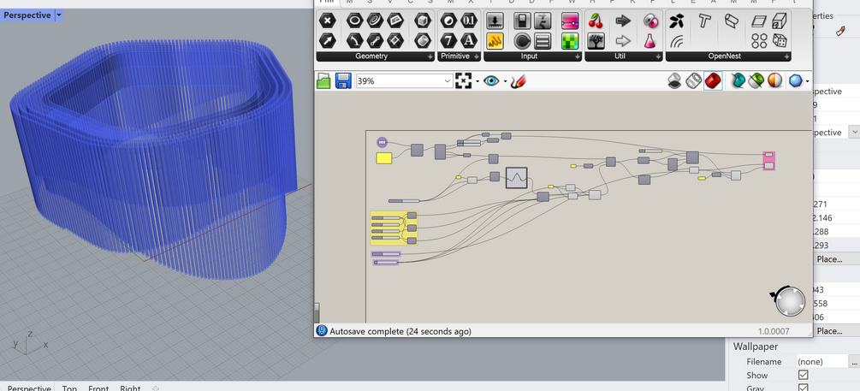860x391 pixels.
Task: Pick the pink Gradient input icon
Action: point(571,21)
